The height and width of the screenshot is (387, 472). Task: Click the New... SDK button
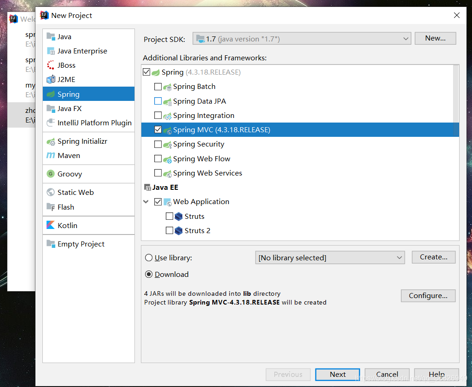click(x=435, y=38)
